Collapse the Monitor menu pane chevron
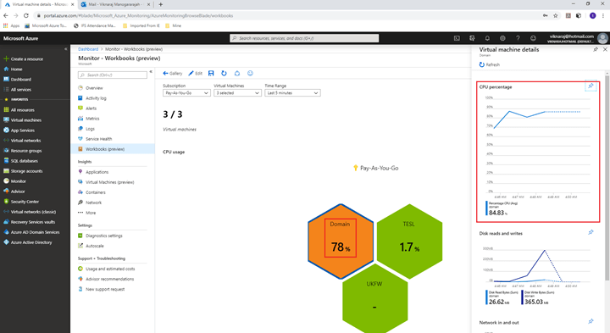The image size is (610, 333). pyautogui.click(x=151, y=72)
